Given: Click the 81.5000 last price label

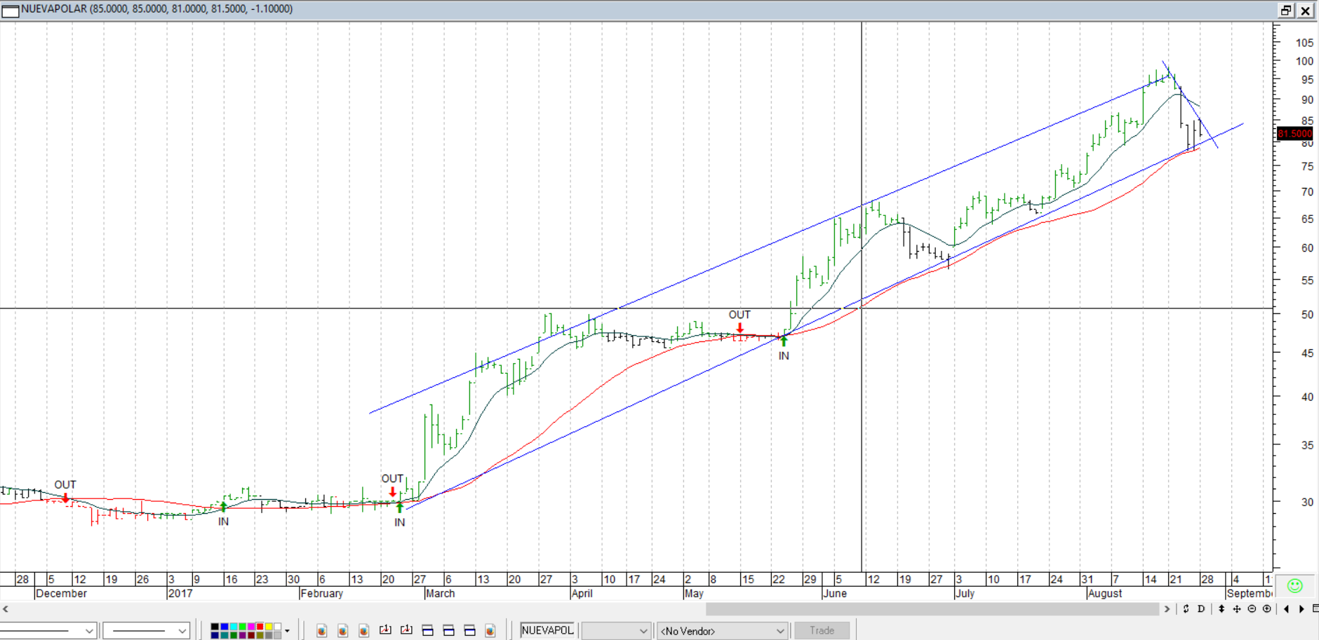Looking at the screenshot, I should [1294, 133].
